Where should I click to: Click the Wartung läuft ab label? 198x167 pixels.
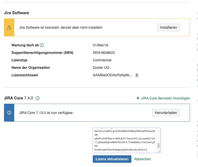coord(25,45)
